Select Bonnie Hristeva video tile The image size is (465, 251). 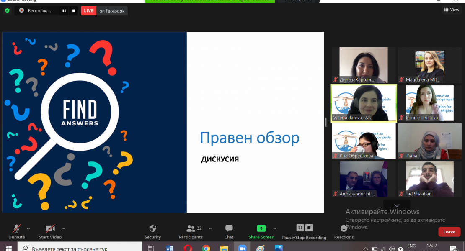coord(430,103)
